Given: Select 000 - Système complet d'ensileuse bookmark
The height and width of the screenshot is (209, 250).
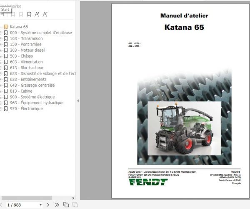Looking at the screenshot, I should [x=41, y=33].
